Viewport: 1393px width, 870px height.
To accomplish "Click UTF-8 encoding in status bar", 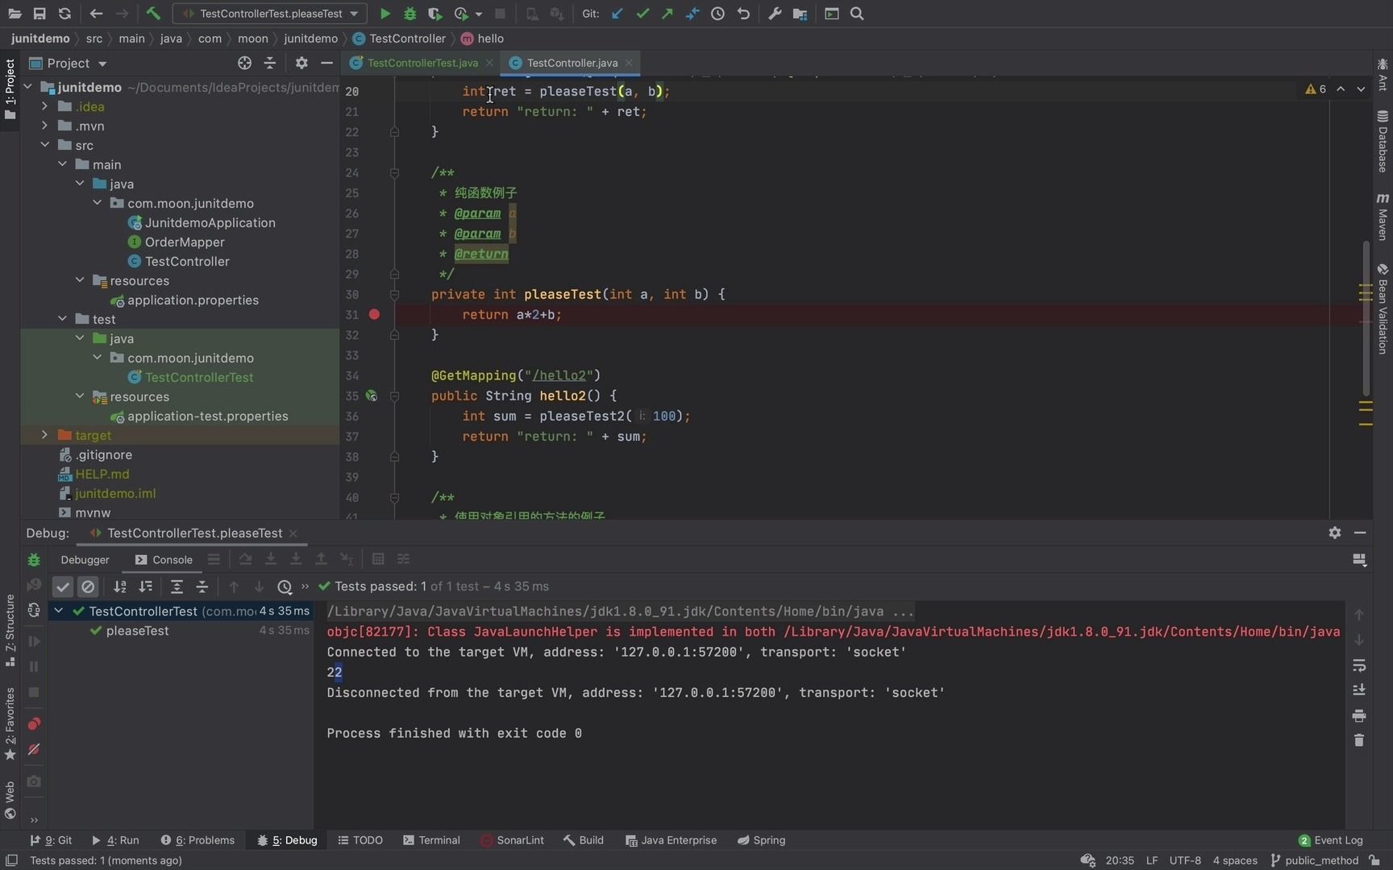I will tap(1185, 860).
